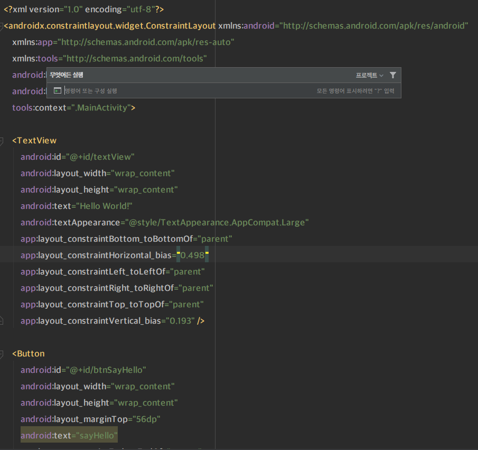Click the run console icon beside the input
478x450 pixels.
tap(58, 90)
